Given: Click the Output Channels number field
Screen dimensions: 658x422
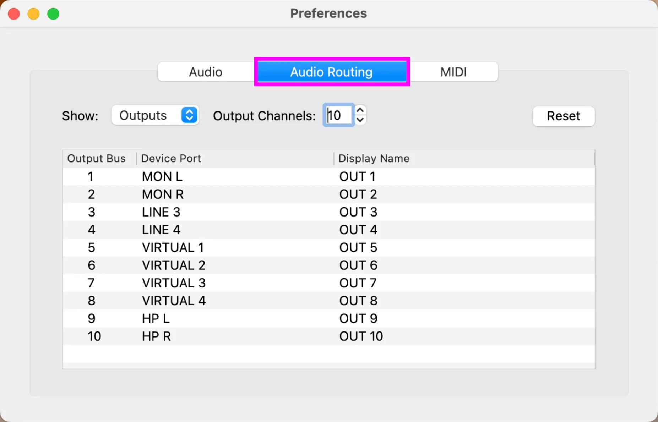Looking at the screenshot, I should pos(338,115).
